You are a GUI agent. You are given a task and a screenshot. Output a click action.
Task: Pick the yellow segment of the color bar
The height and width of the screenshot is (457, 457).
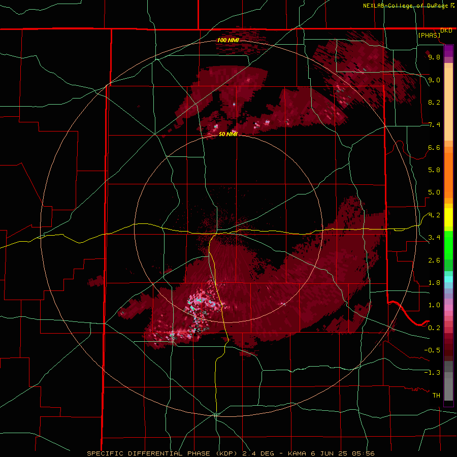coord(448,217)
